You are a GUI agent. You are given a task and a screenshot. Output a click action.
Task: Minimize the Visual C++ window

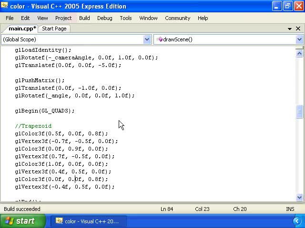(x=276, y=6)
